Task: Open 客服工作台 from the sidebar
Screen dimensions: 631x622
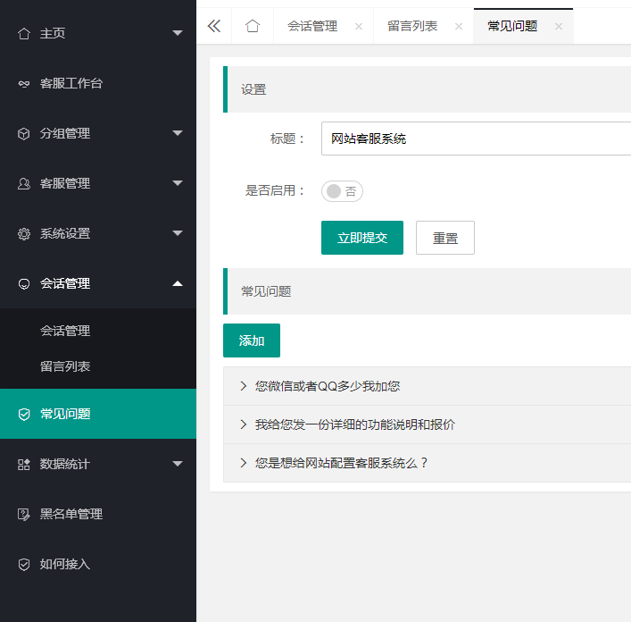Action: [71, 83]
